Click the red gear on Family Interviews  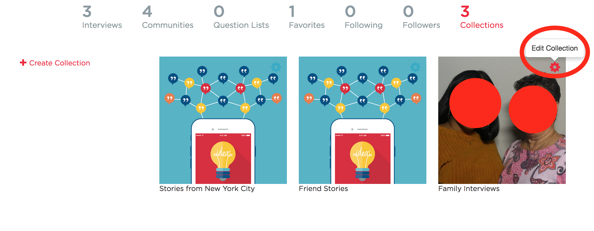click(555, 67)
